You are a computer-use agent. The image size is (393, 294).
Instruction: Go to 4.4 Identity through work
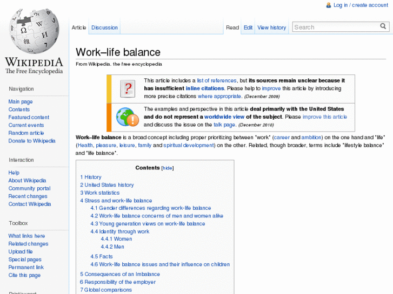click(x=120, y=231)
